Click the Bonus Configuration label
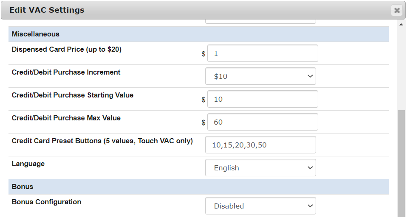 click(x=46, y=202)
